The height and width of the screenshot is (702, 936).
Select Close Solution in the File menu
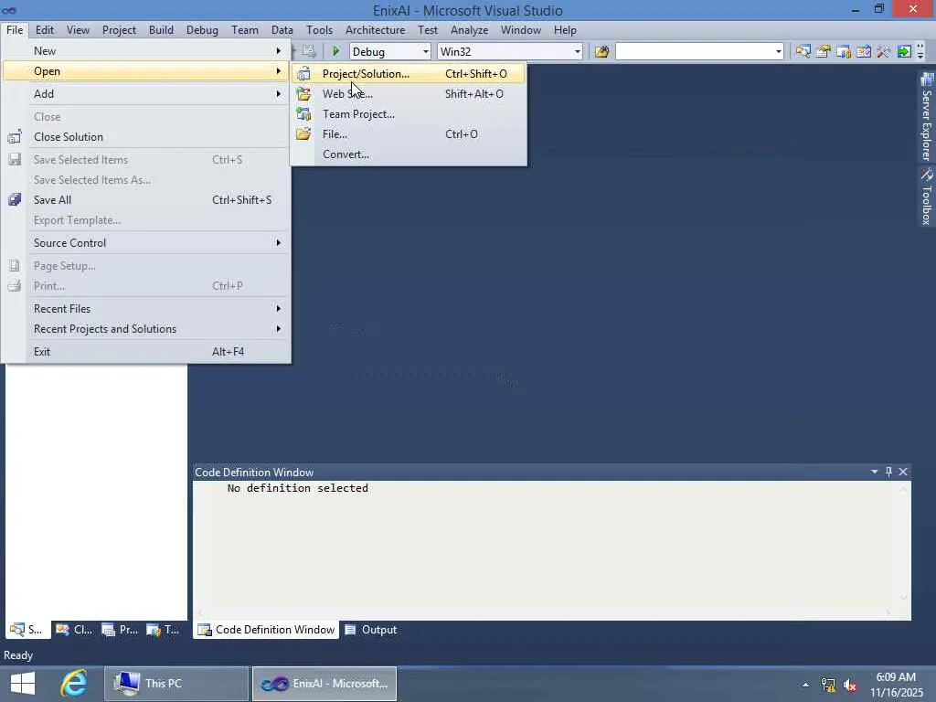click(145, 137)
